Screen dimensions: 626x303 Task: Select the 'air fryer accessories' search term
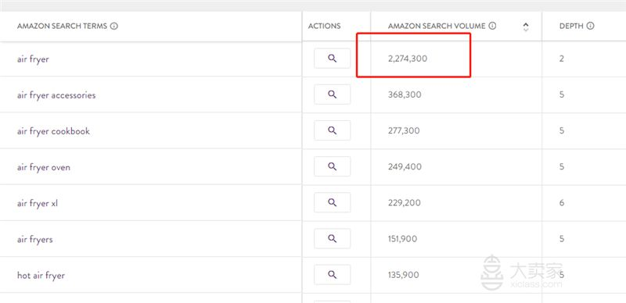56,95
